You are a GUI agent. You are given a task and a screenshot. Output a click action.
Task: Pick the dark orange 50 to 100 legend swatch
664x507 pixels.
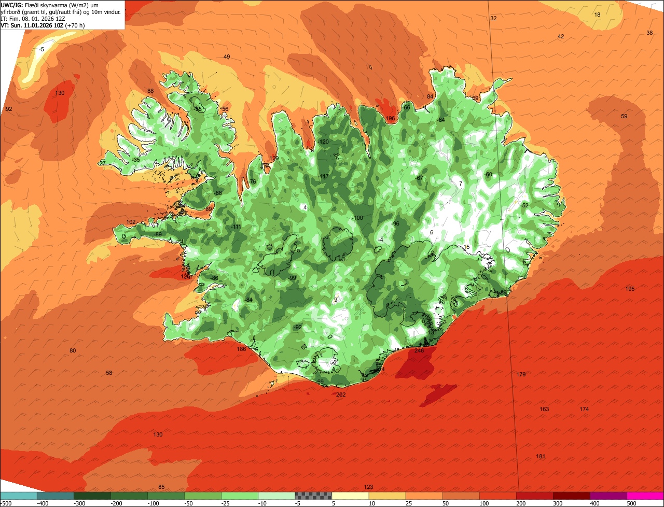click(x=461, y=495)
